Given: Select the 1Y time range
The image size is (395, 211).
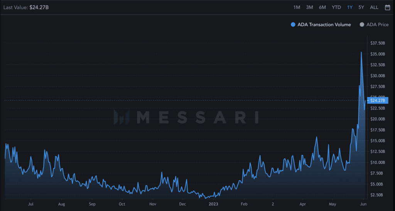Looking at the screenshot, I should tap(349, 8).
